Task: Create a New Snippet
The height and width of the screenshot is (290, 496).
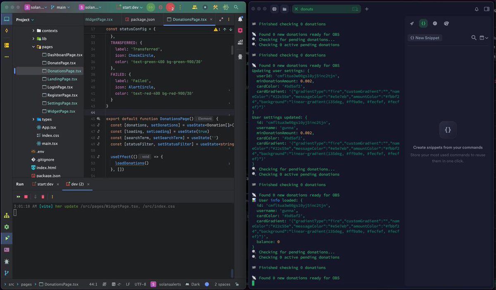Action: [x=425, y=38]
